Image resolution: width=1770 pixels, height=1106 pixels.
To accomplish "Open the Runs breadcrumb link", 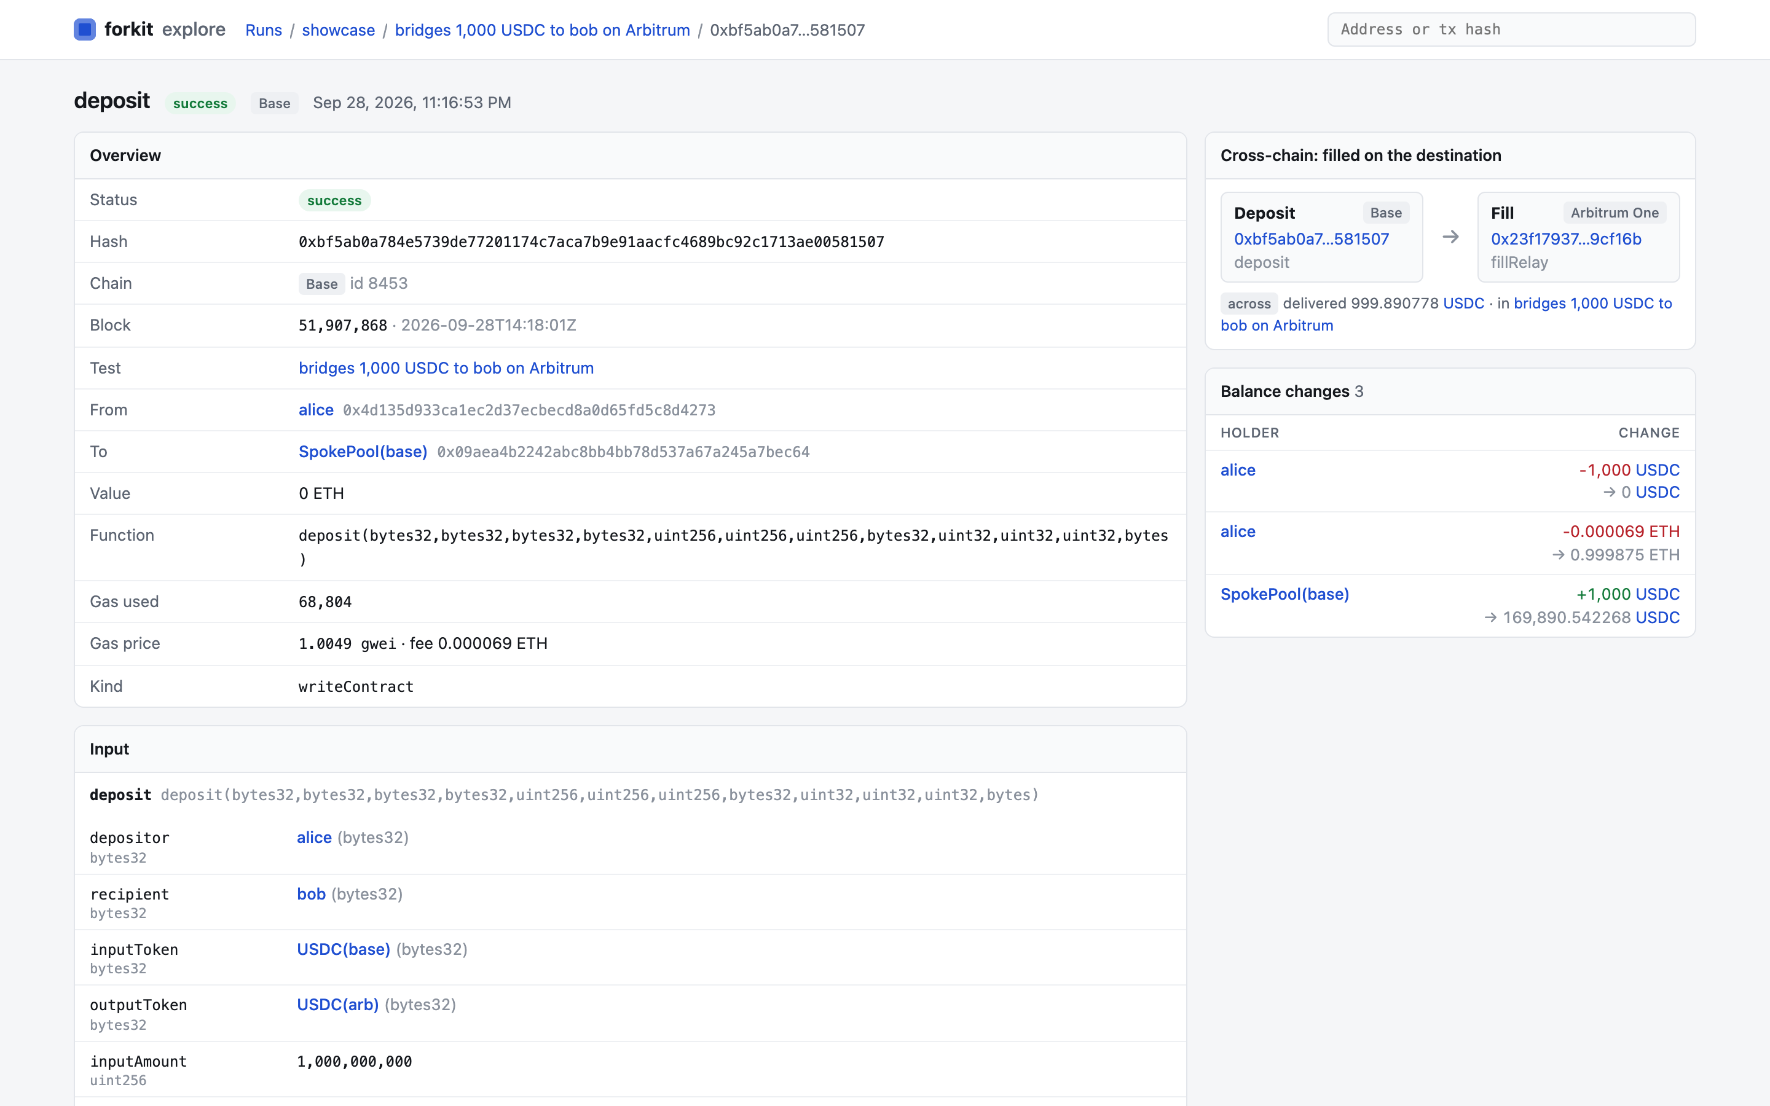I will point(263,30).
